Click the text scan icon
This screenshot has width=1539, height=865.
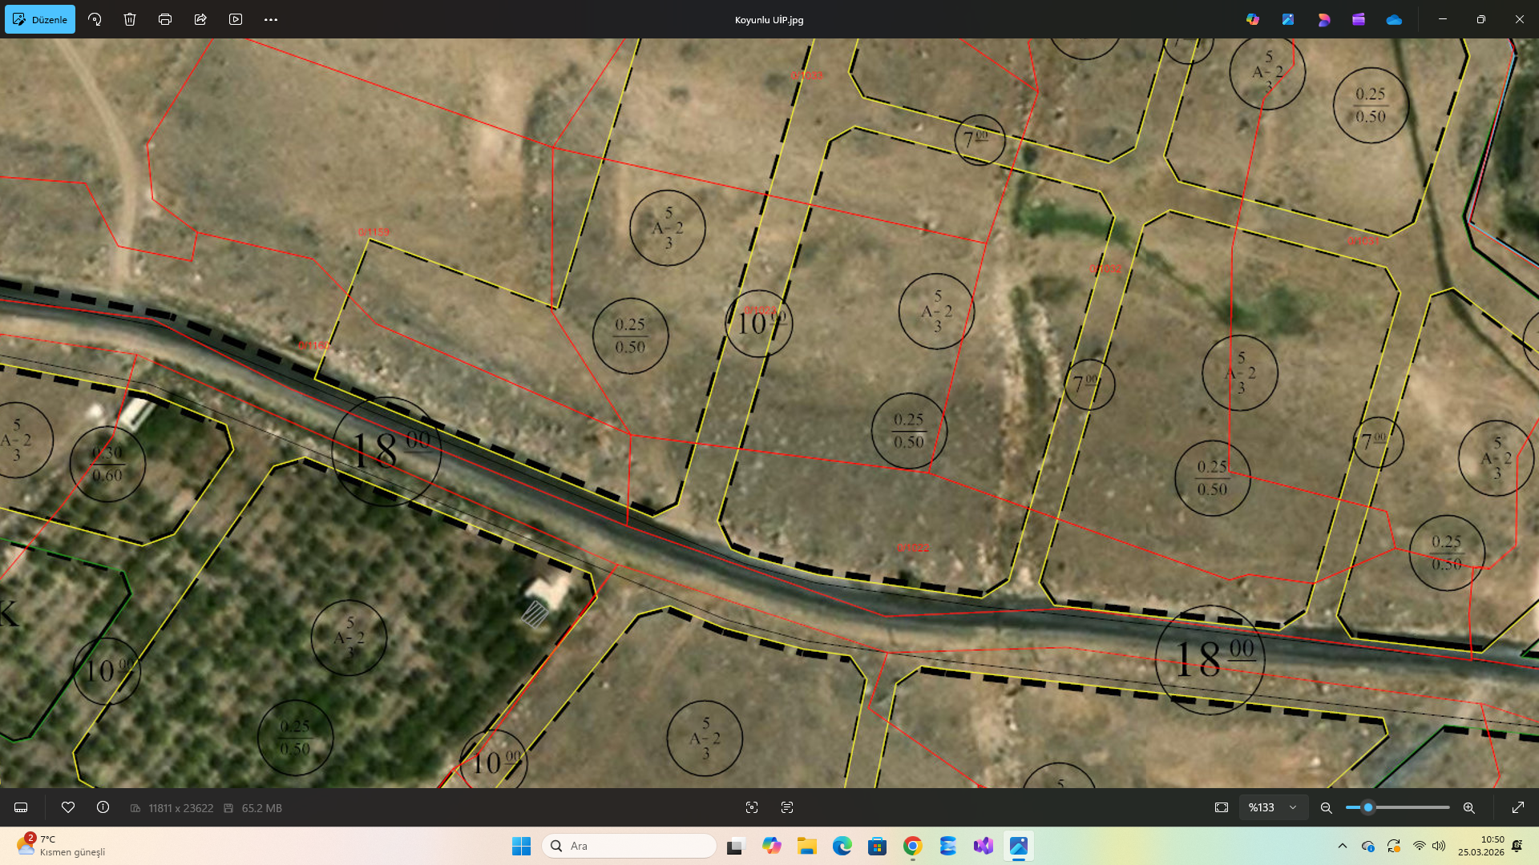(787, 807)
